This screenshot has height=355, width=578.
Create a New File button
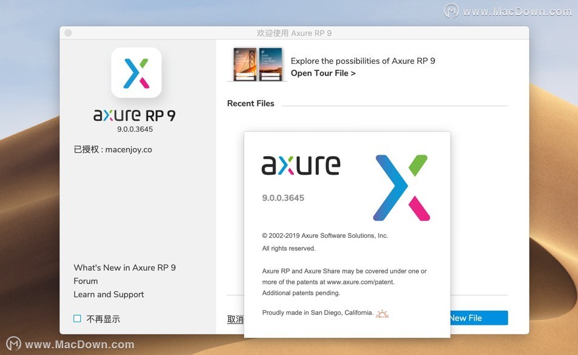point(479,318)
